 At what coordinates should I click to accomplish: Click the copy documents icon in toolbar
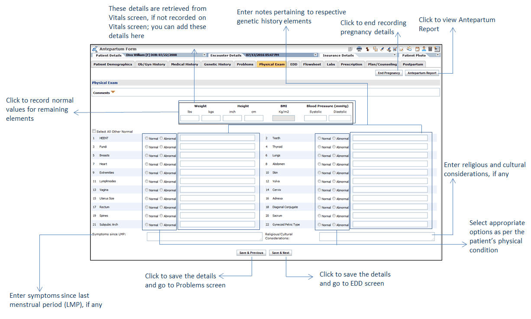(x=376, y=49)
